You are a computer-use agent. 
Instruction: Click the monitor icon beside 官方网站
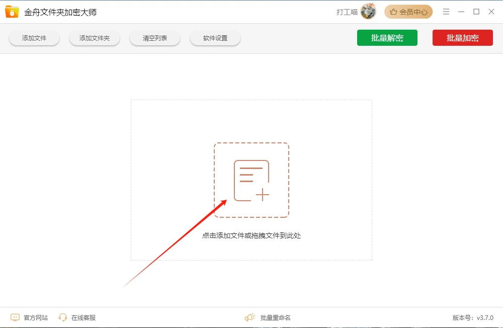point(15,317)
